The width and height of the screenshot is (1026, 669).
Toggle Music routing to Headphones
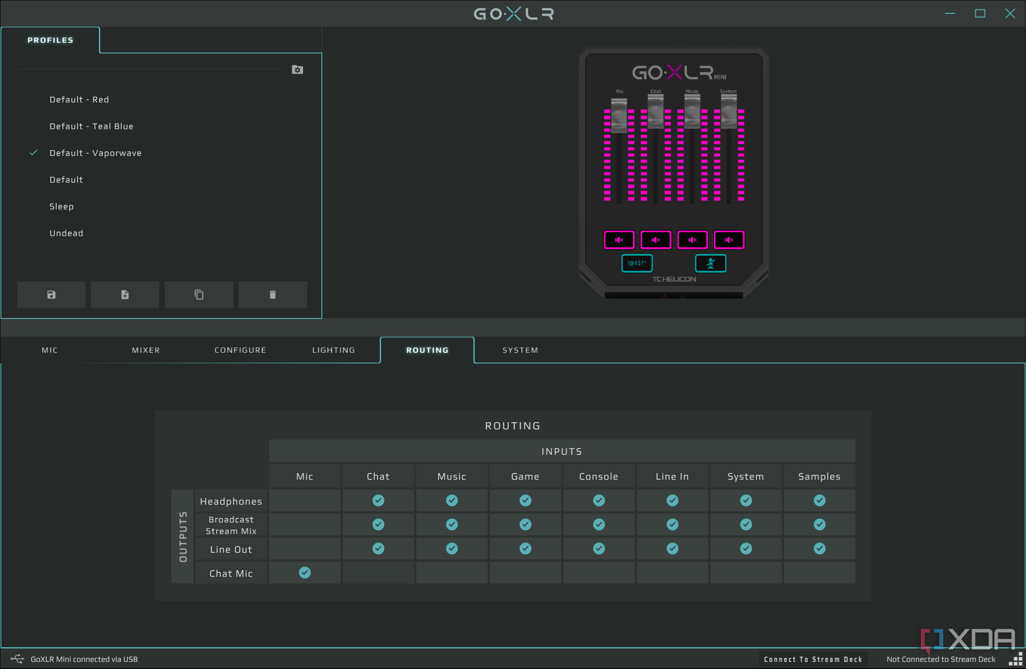point(452,501)
